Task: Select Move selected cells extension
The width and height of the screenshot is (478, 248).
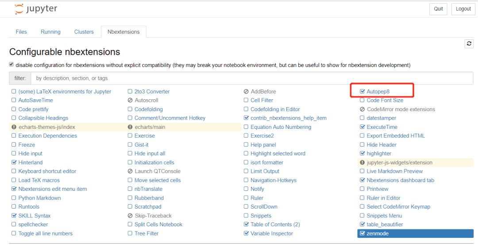Action: (158, 180)
